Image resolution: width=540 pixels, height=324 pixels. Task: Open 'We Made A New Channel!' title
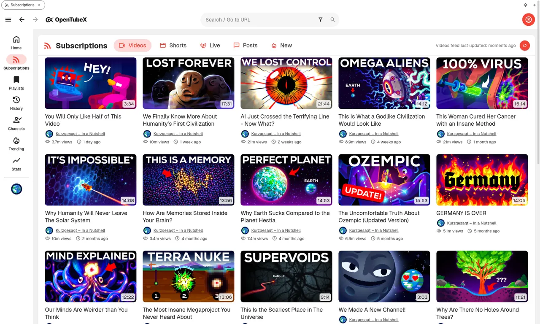coord(372,310)
